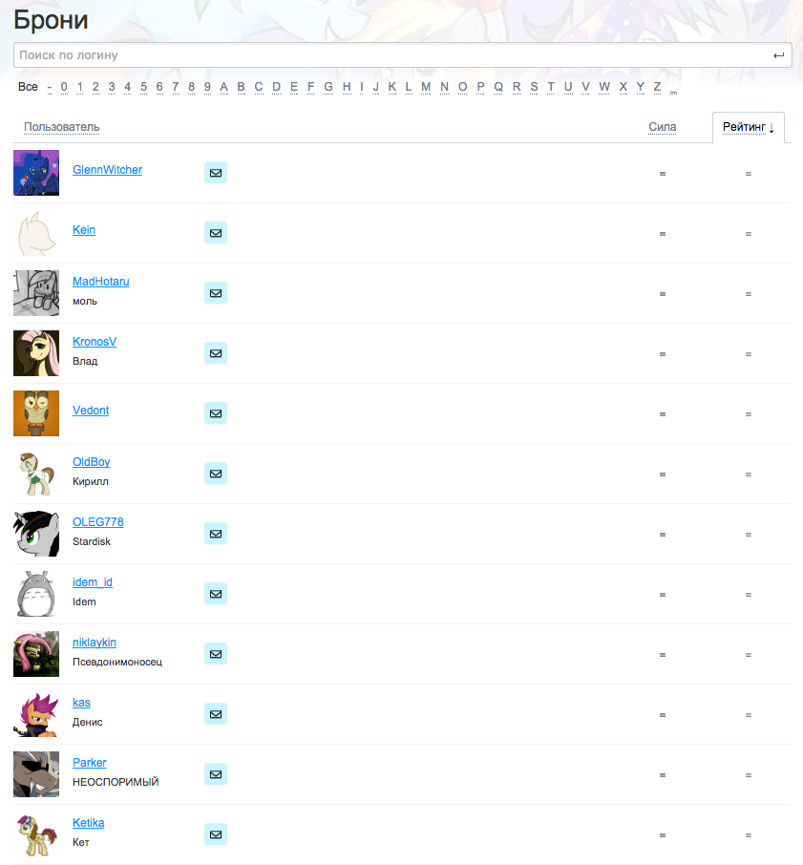Sort by Пользователь column header
The height and width of the screenshot is (865, 803).
(62, 127)
